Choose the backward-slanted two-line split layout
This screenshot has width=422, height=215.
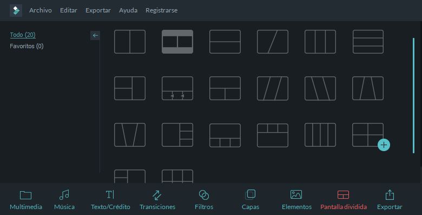click(320, 88)
